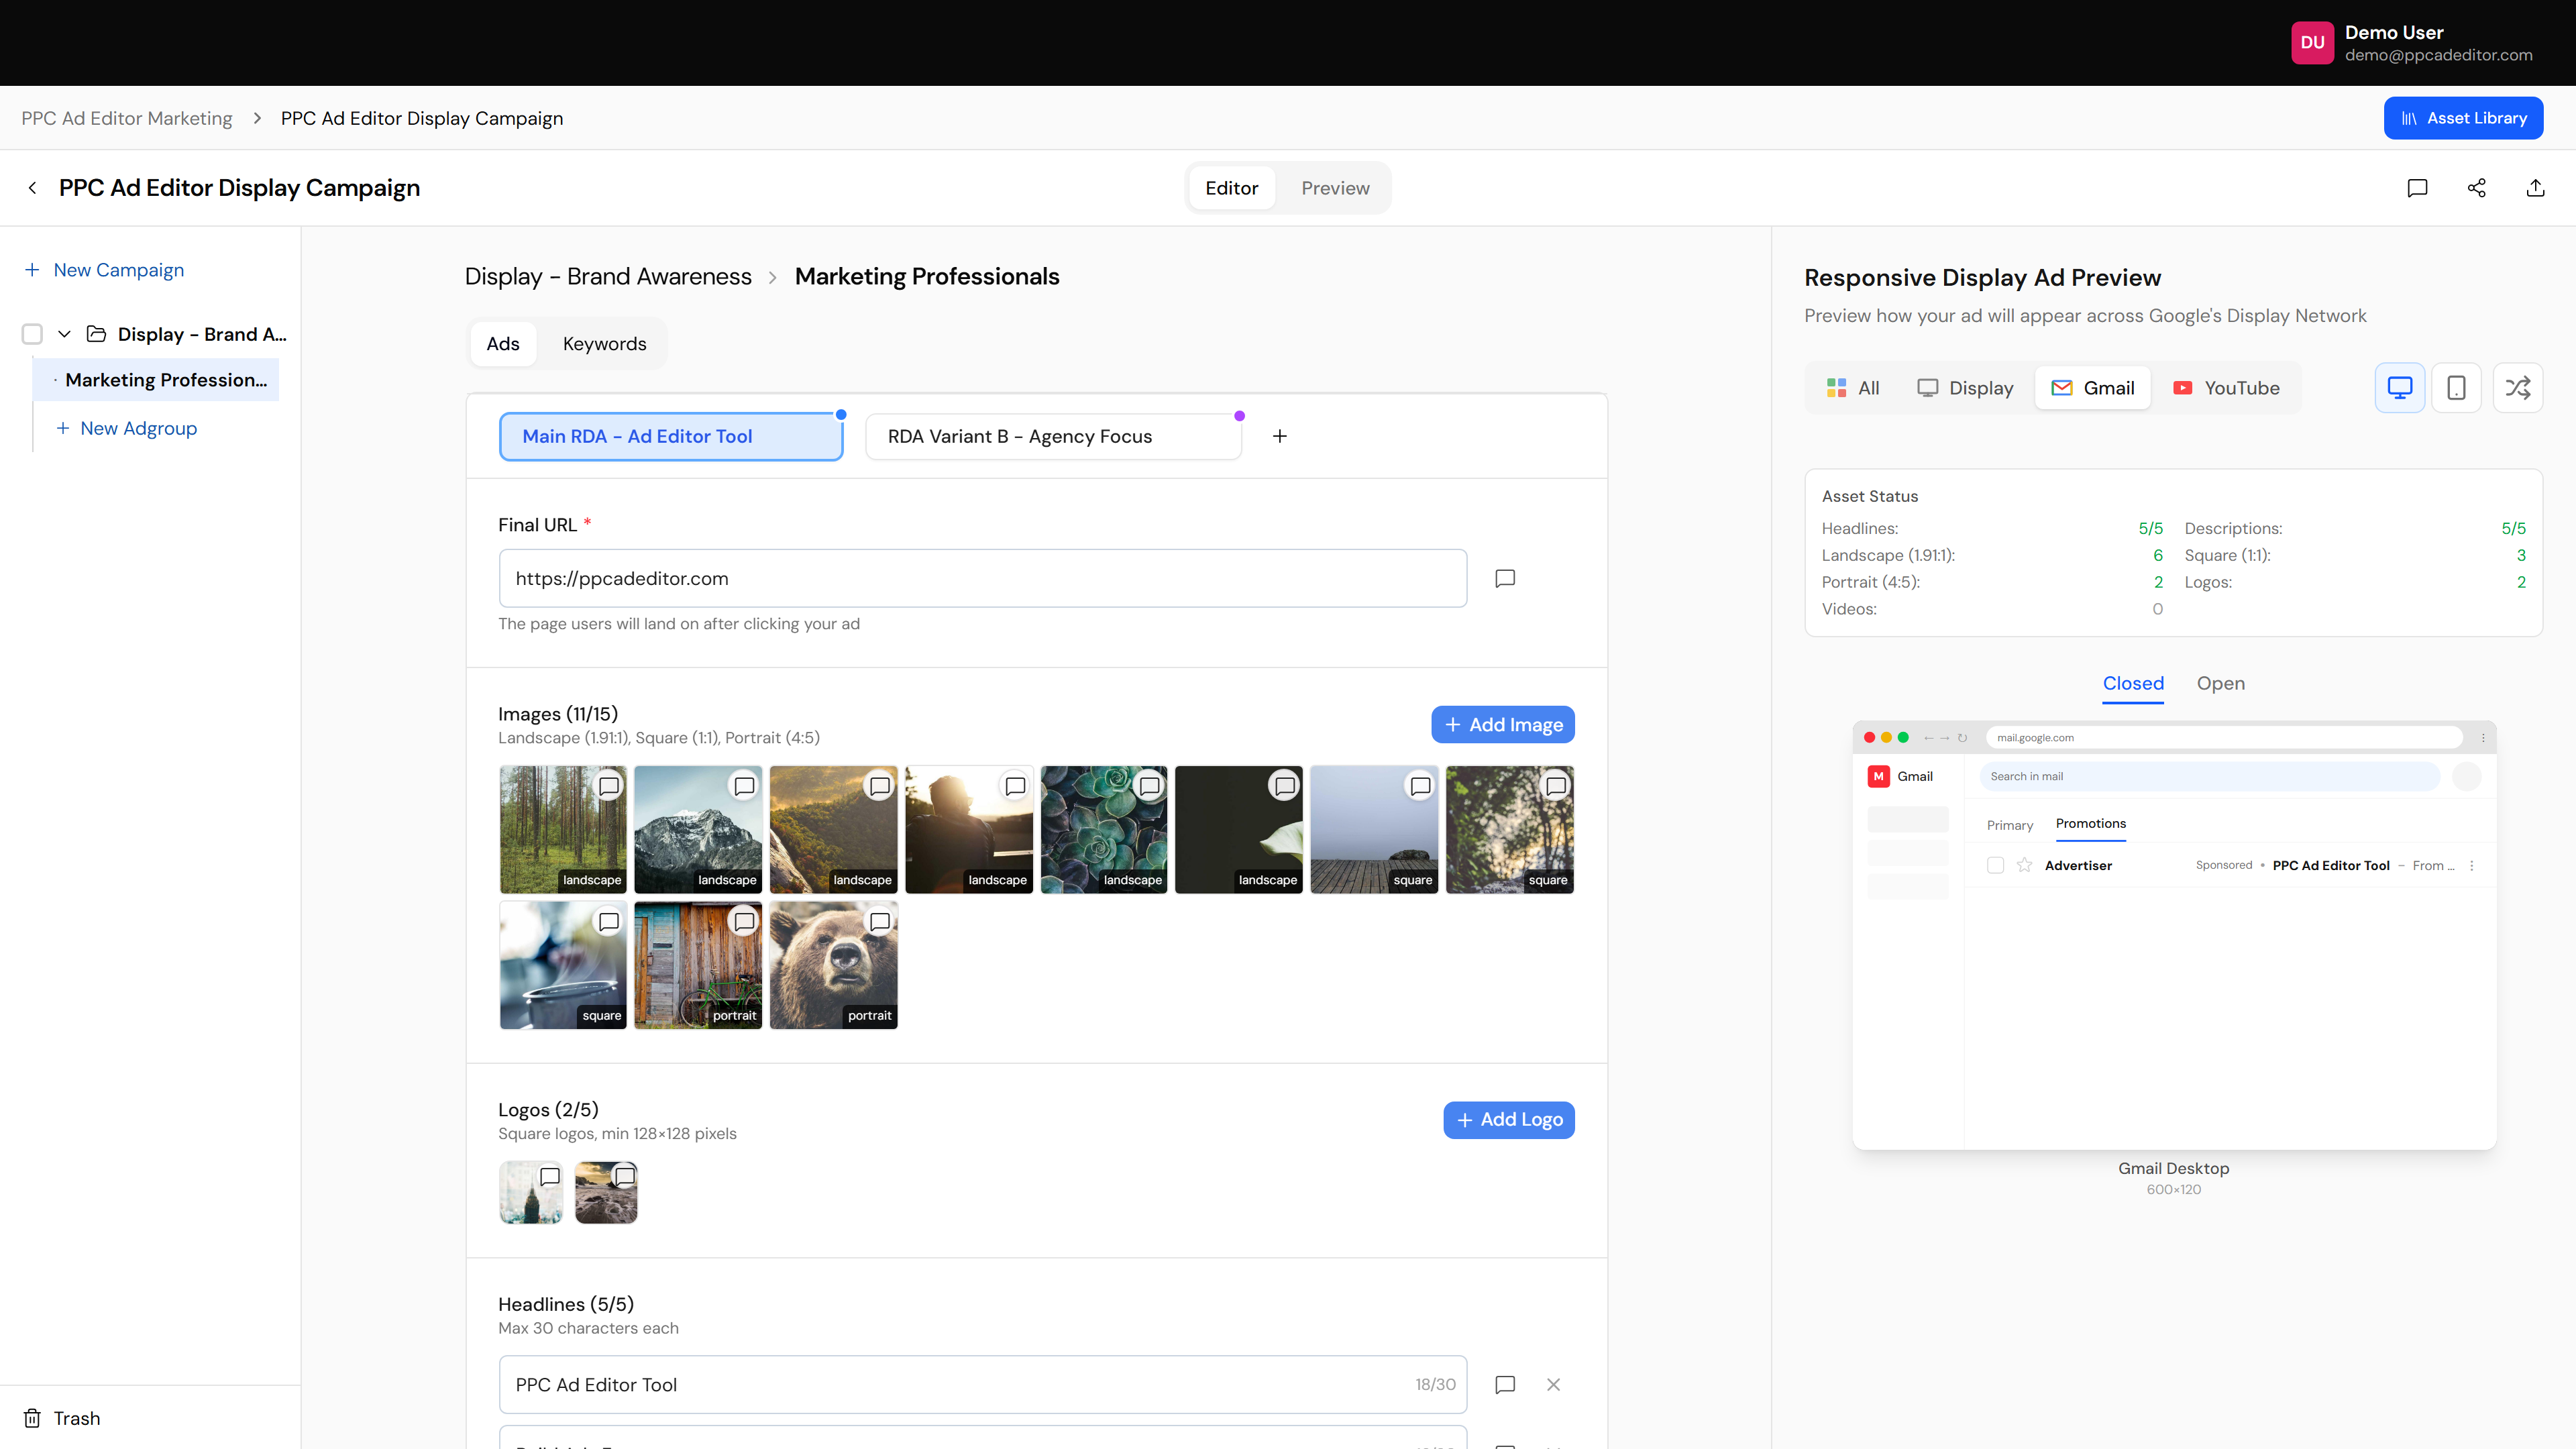Open the Keywords tab
The height and width of the screenshot is (1449, 2576).
604,344
